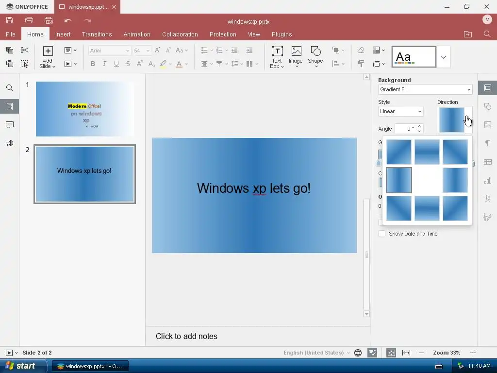Screen dimensions: 497x373
Task: Switch to the Transitions tab
Action: (x=97, y=34)
